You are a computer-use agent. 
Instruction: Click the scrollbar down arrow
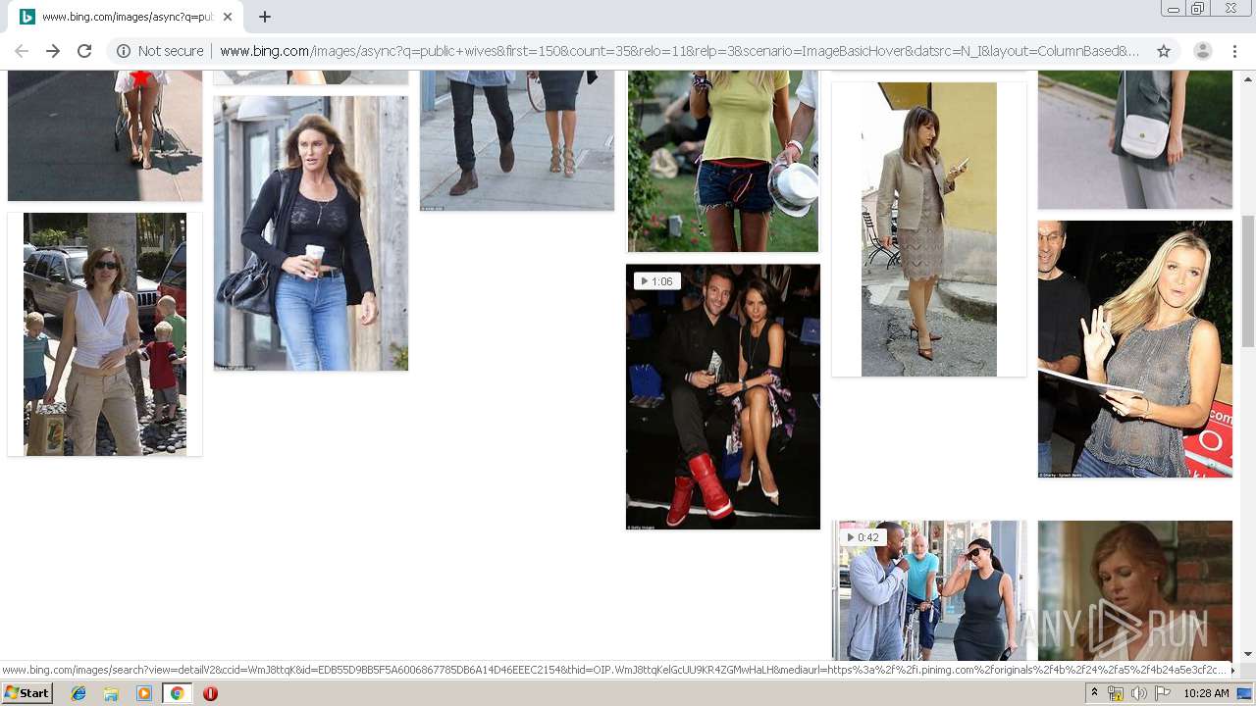click(x=1248, y=653)
